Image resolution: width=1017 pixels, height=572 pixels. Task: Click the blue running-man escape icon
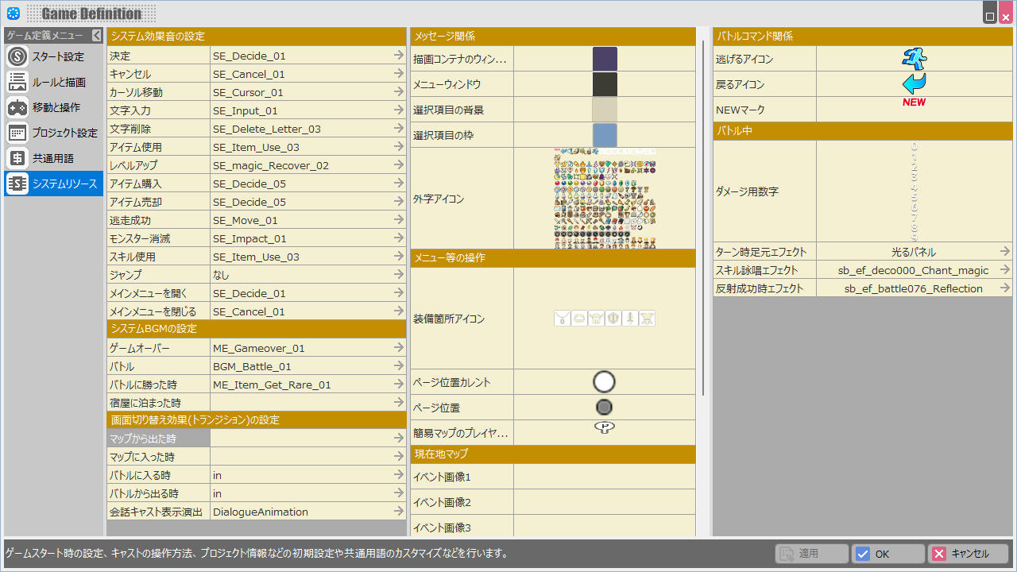(x=914, y=59)
